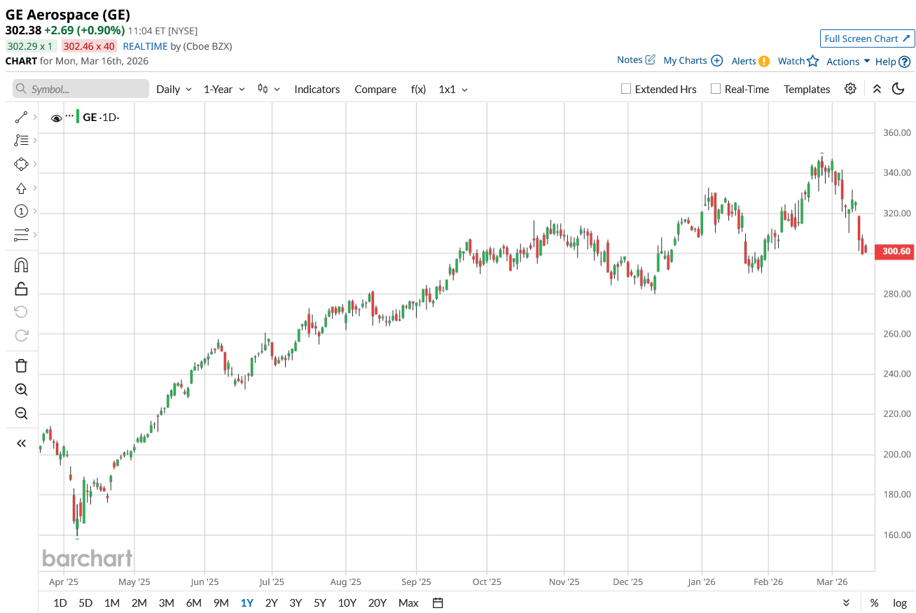Viewport: 916px width, 613px height.
Task: Expand the shapes tool options arrow
Action: coord(34,164)
